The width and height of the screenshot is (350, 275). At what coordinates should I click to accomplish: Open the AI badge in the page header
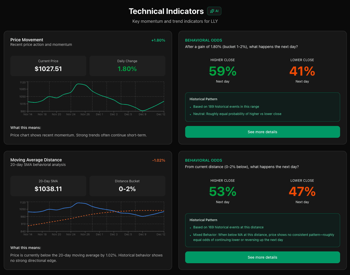214,11
